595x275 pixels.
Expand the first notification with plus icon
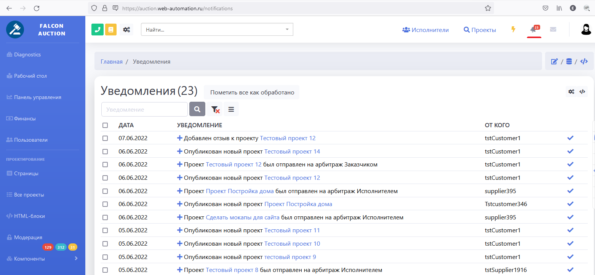coord(180,138)
